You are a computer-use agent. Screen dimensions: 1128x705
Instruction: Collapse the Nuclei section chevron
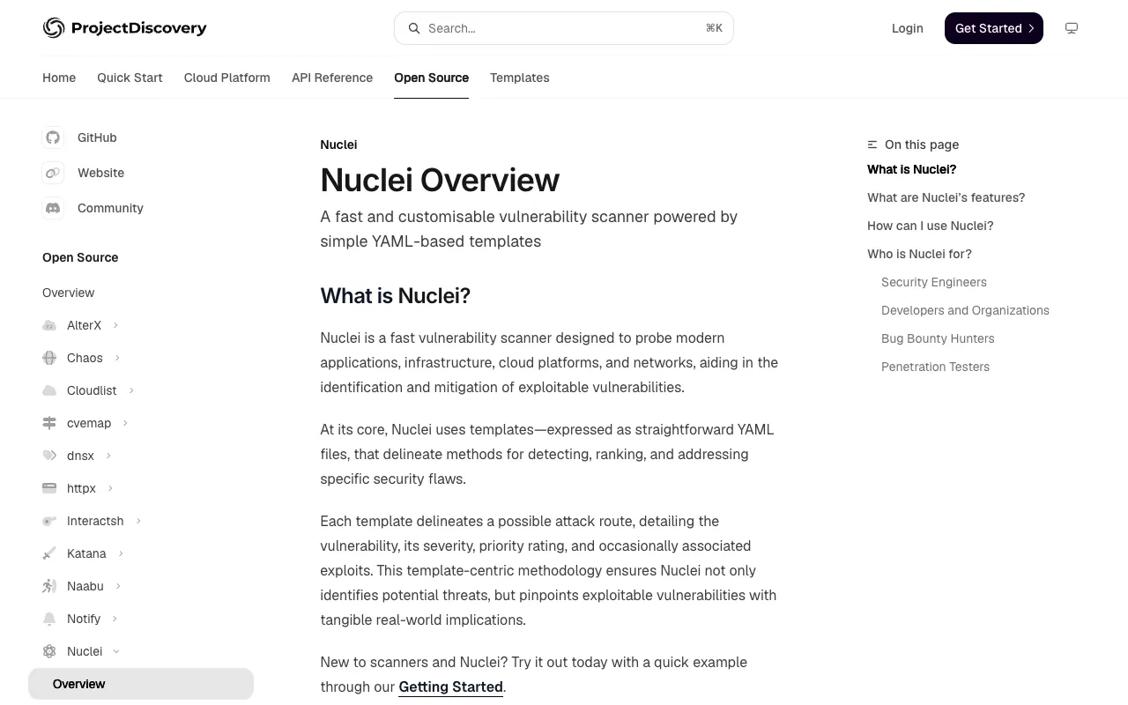coord(116,651)
